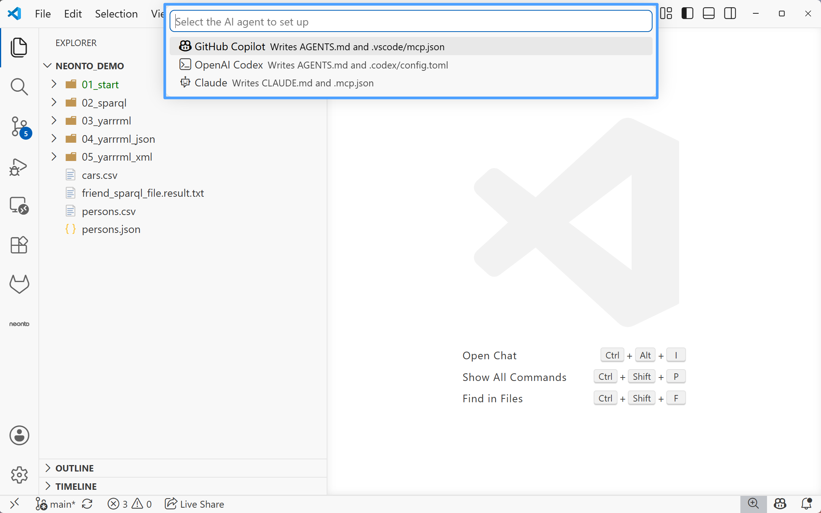Open the GitLab view in activity bar
Screen dimensions: 821x513
(19, 284)
